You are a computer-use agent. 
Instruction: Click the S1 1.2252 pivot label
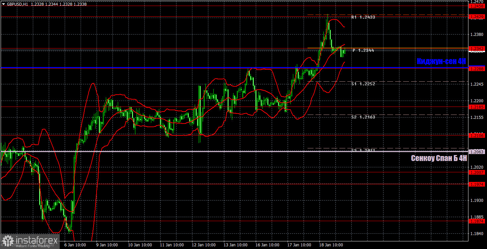363,84
